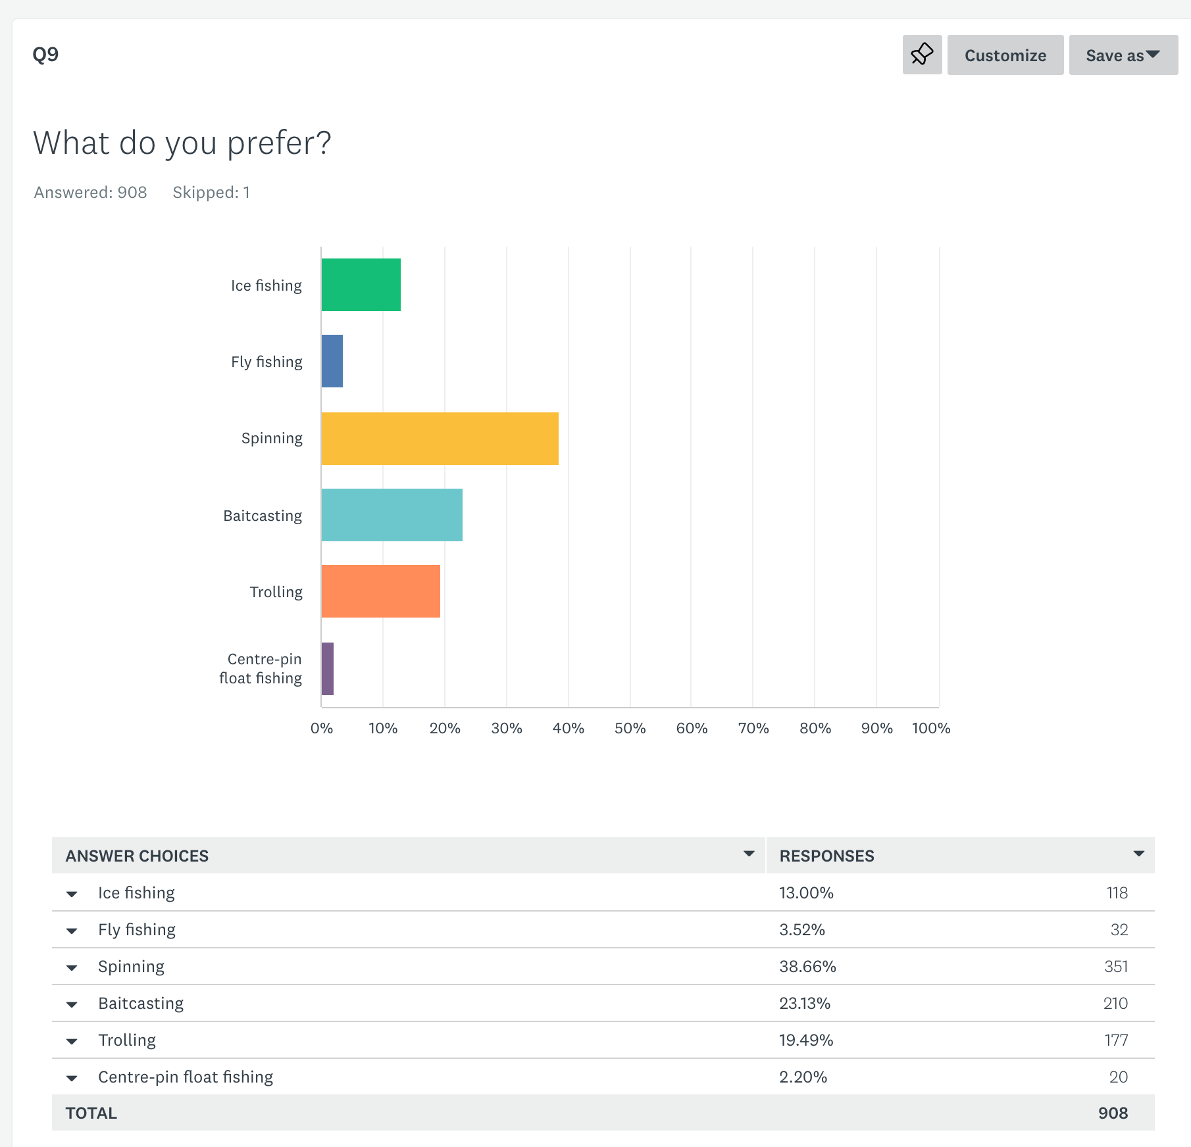Click the teal Baitcasting bar
This screenshot has height=1147, width=1191.
(392, 515)
